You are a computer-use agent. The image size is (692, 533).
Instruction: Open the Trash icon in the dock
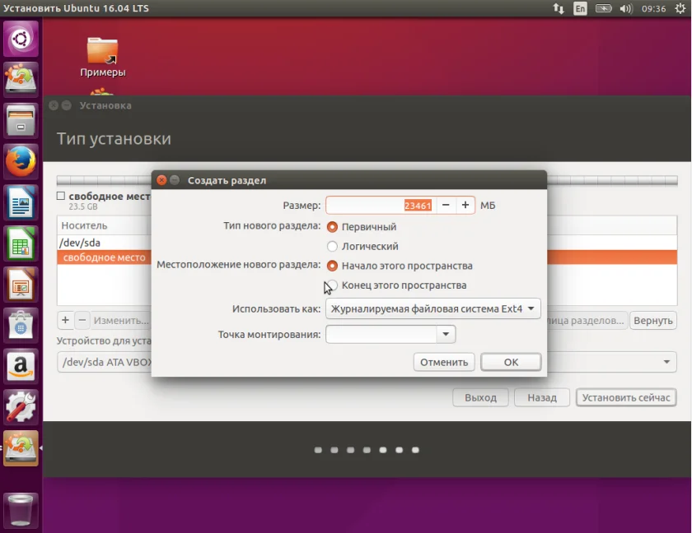(21, 510)
